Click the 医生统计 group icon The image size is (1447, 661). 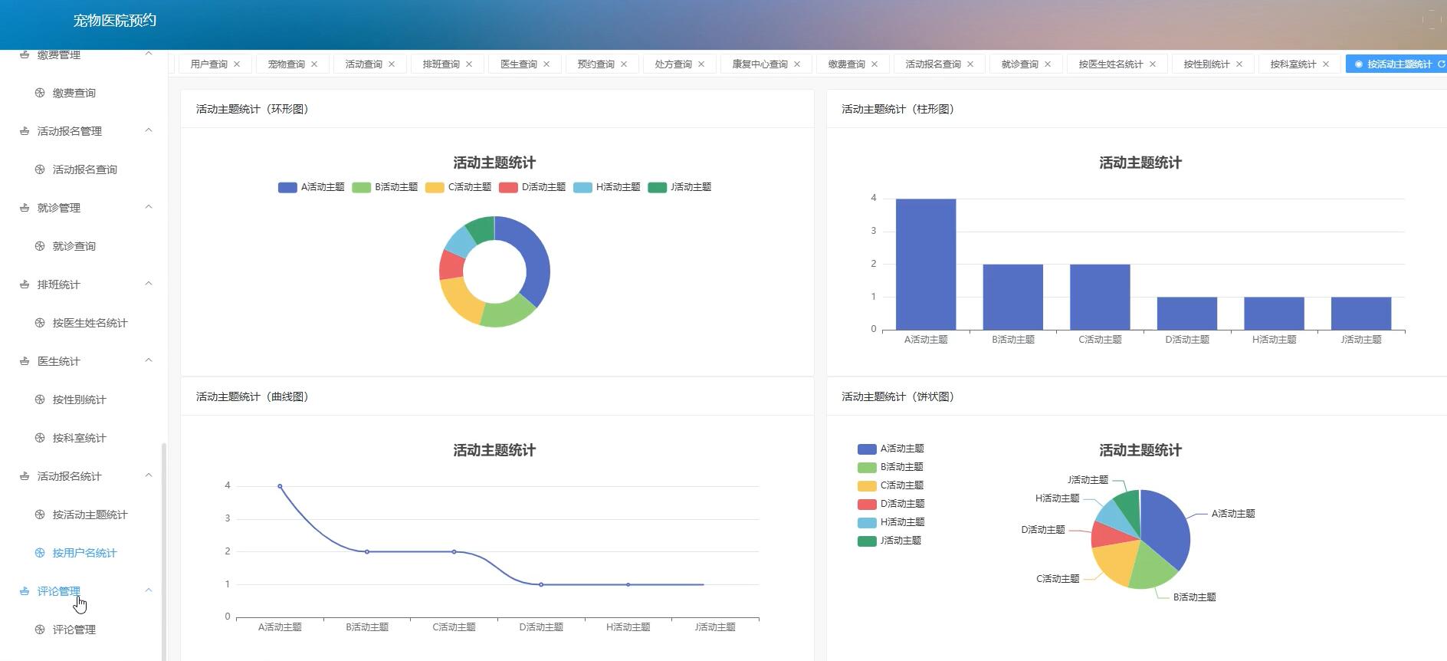(25, 361)
